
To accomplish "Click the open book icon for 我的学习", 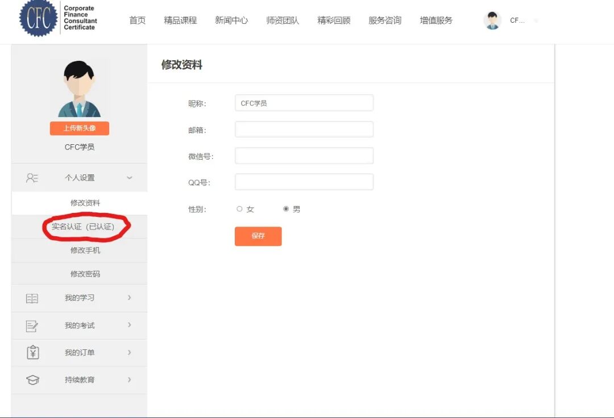I will [32, 298].
